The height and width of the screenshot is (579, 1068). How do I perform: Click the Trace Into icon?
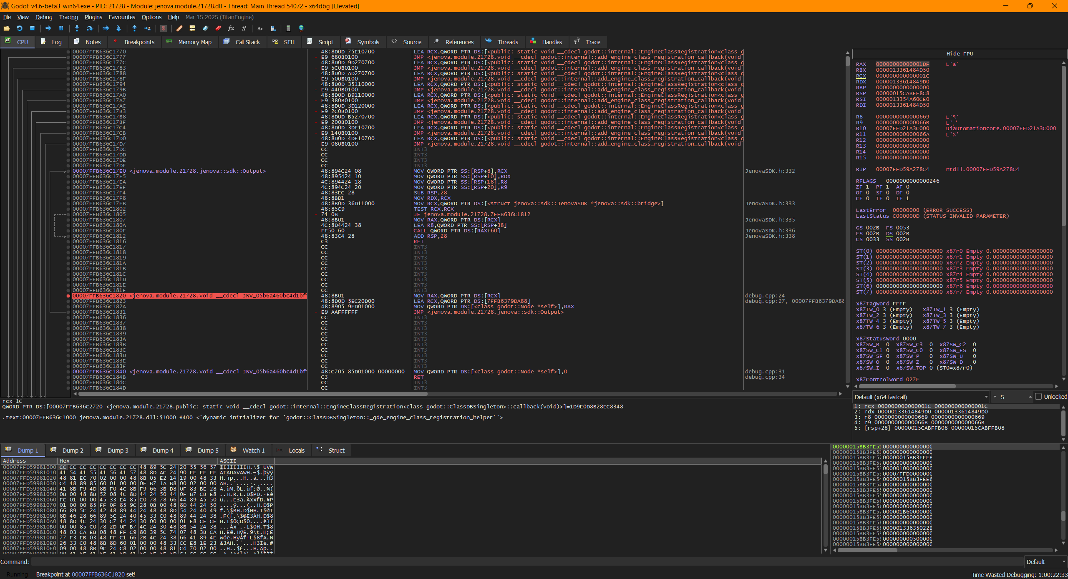point(106,28)
